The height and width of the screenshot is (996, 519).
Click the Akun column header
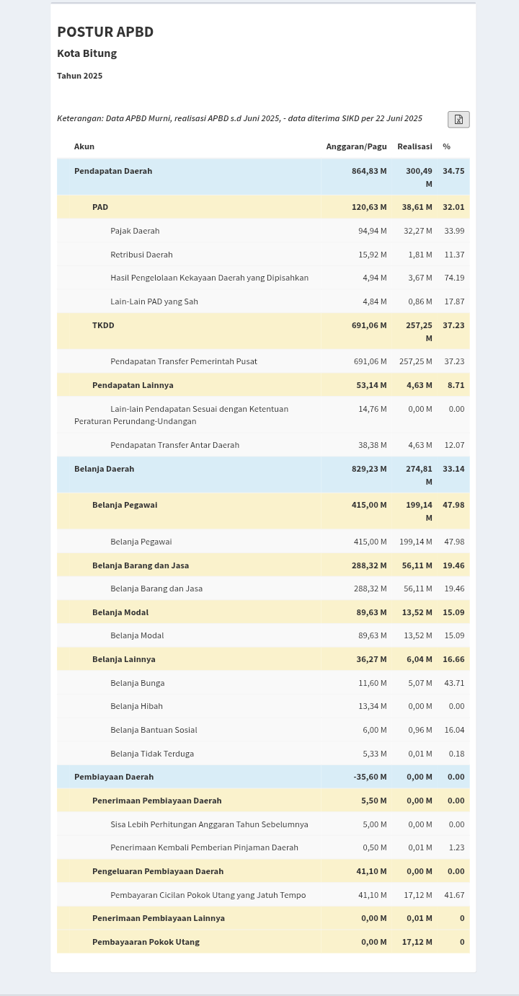coord(84,146)
